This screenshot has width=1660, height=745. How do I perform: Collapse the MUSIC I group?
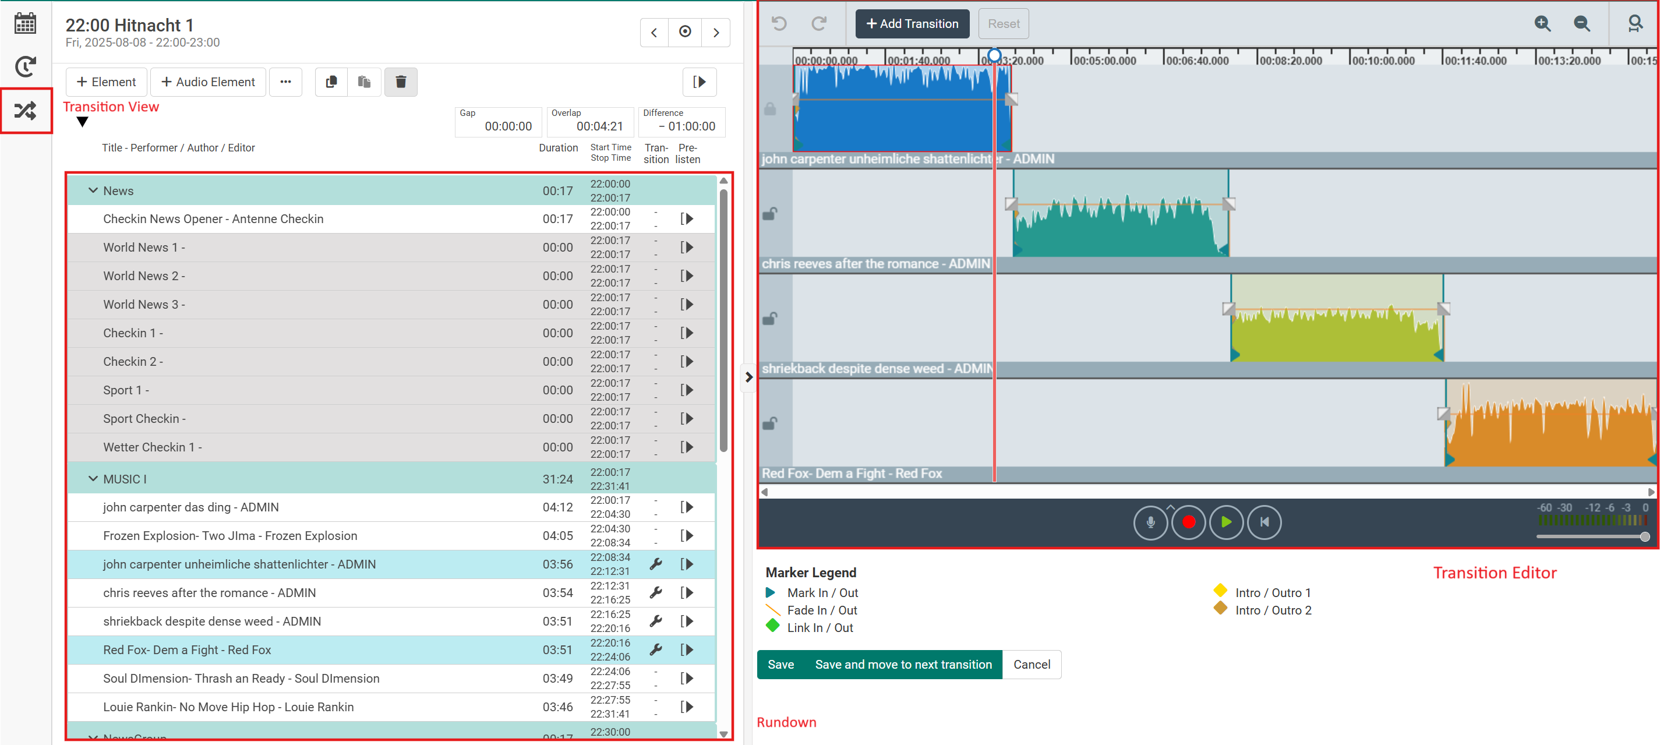point(93,479)
